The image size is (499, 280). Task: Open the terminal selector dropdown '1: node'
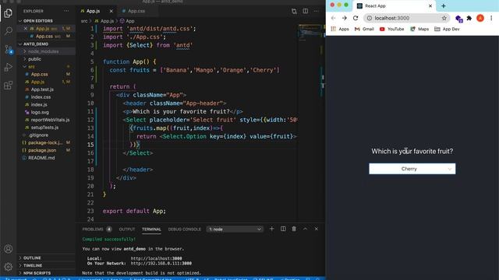point(235,229)
